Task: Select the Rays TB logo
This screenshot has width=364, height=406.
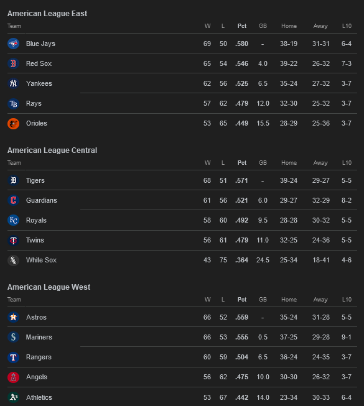Action: coord(14,104)
